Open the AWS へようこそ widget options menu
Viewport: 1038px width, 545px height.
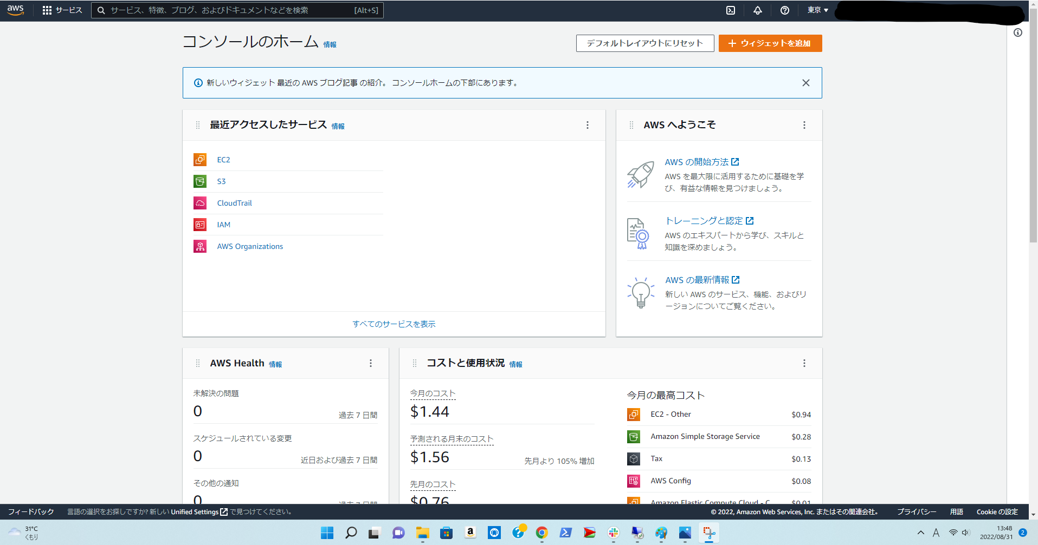(804, 125)
